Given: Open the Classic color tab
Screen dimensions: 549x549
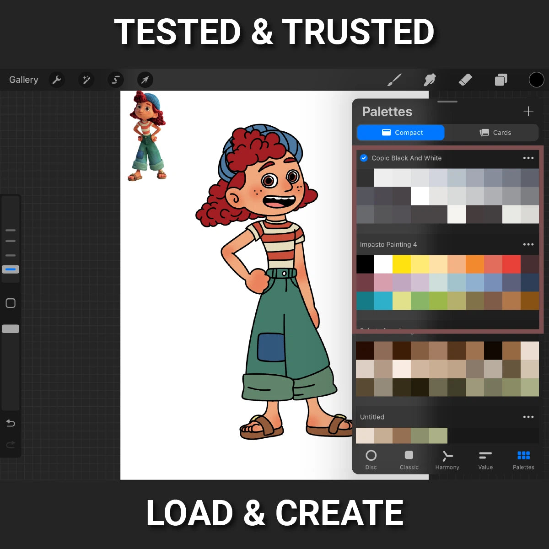Looking at the screenshot, I should (409, 460).
